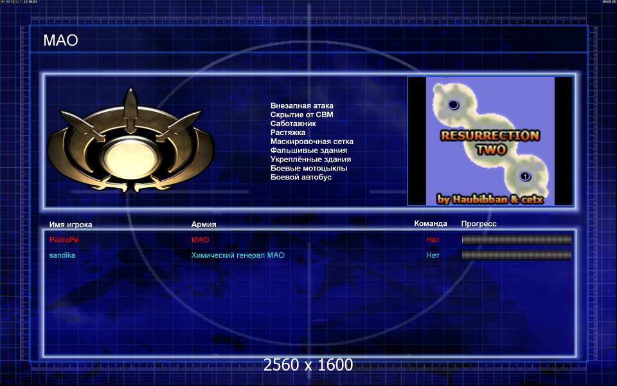Click start position marker 1 on map
617x386 pixels.
(x=524, y=176)
